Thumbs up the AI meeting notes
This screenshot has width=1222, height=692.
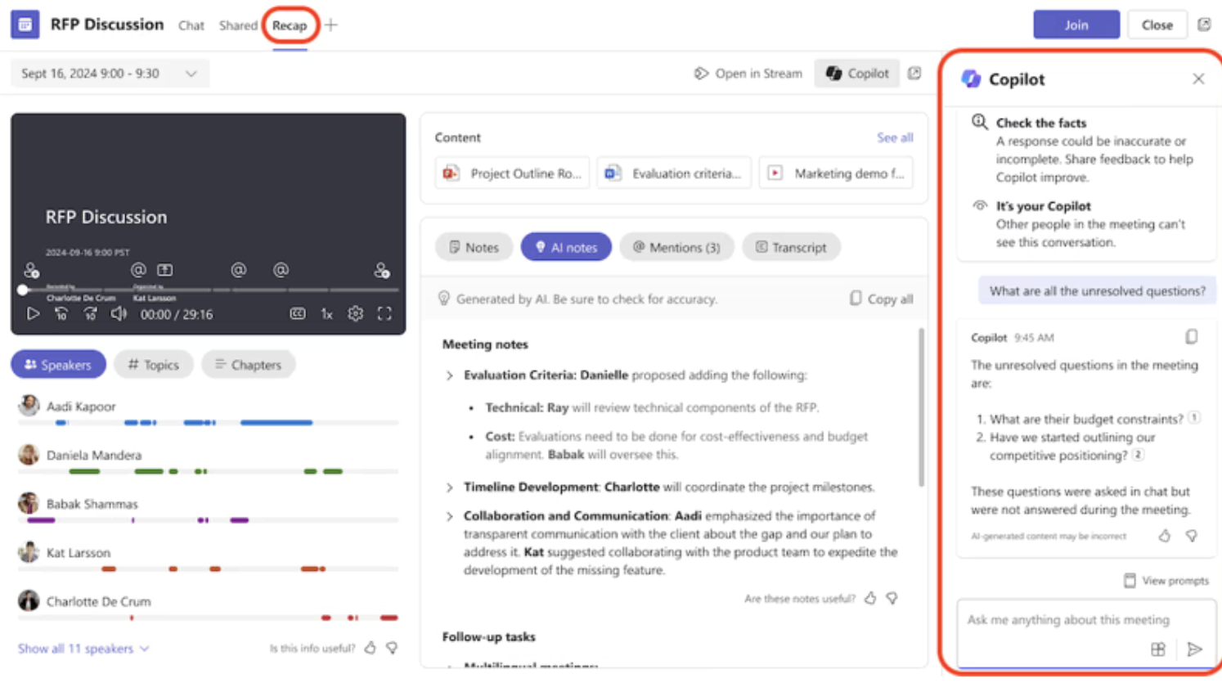point(870,599)
